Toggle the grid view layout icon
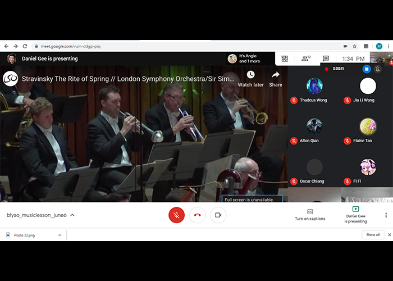 click(285, 58)
